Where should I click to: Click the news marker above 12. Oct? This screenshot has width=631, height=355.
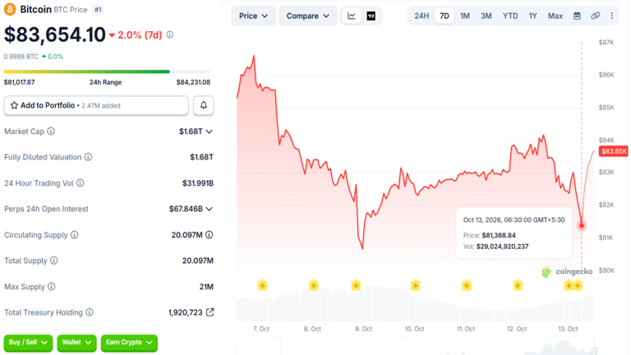coord(518,286)
